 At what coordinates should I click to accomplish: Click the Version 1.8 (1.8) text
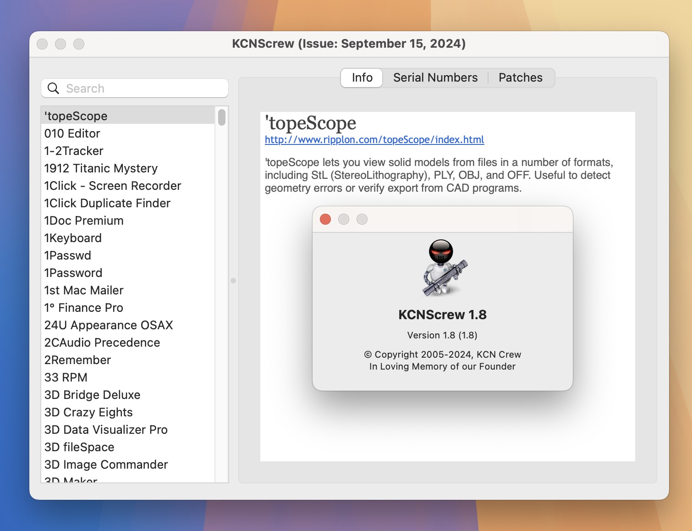[x=442, y=335]
